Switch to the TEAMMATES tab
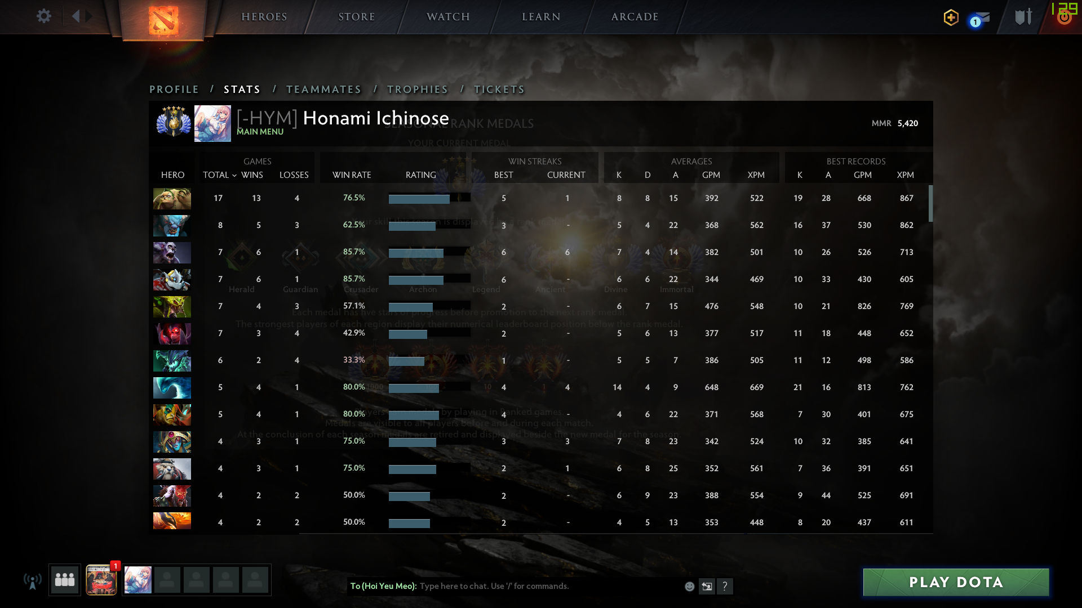Viewport: 1082px width, 608px height. coord(323,90)
